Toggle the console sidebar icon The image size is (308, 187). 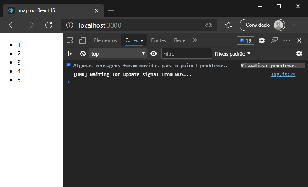70,53
